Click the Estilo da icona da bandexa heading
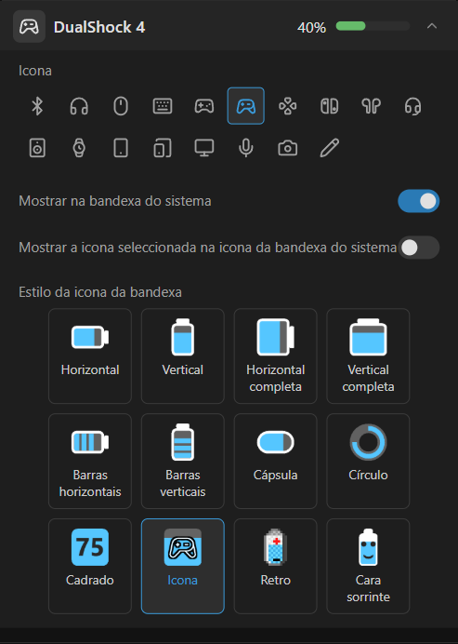The image size is (458, 644). tap(100, 292)
